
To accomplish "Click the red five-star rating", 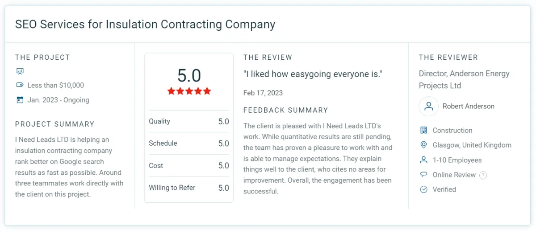I will point(189,91).
